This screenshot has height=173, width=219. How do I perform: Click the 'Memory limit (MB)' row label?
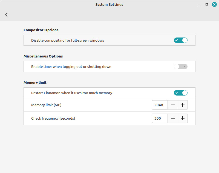pyautogui.click(x=46, y=105)
